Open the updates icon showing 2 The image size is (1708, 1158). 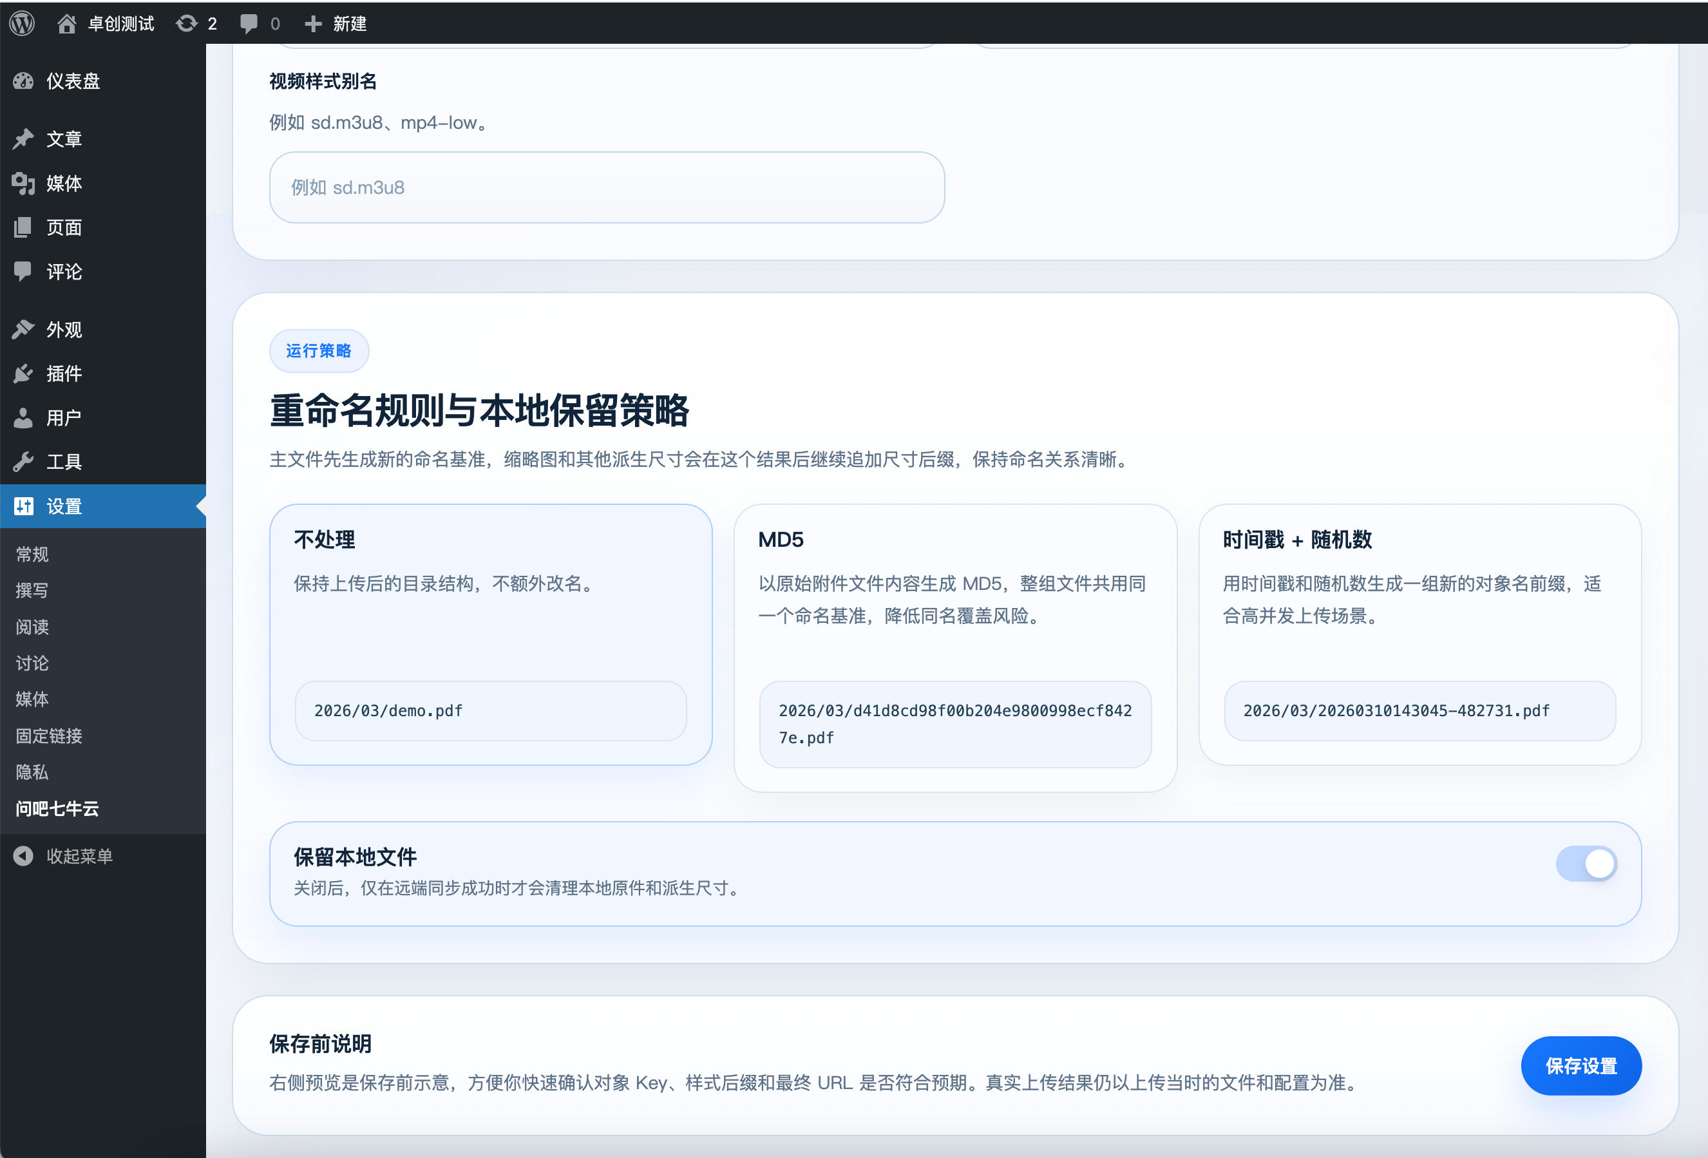coord(187,24)
